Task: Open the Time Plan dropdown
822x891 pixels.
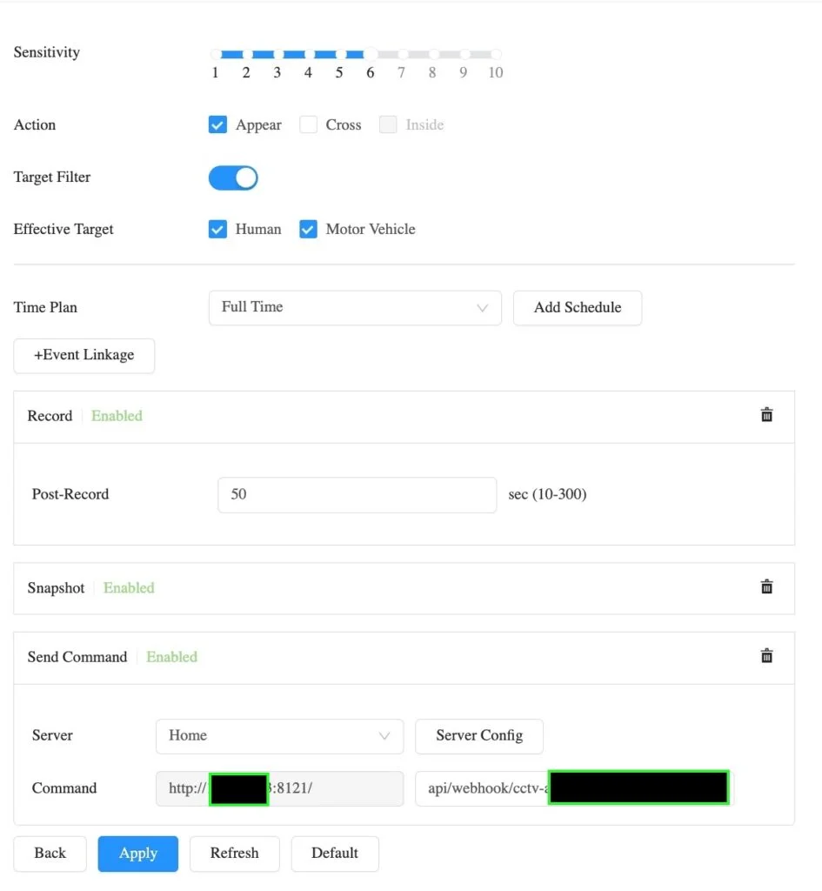Action: [x=355, y=308]
